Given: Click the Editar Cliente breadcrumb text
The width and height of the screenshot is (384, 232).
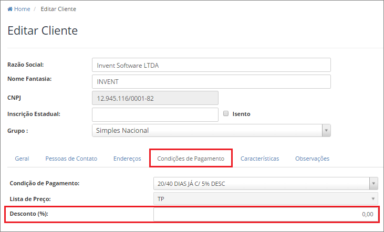Looking at the screenshot, I should 58,9.
